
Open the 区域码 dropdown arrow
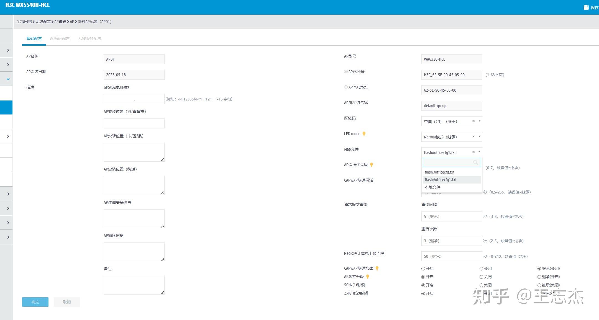coord(480,121)
